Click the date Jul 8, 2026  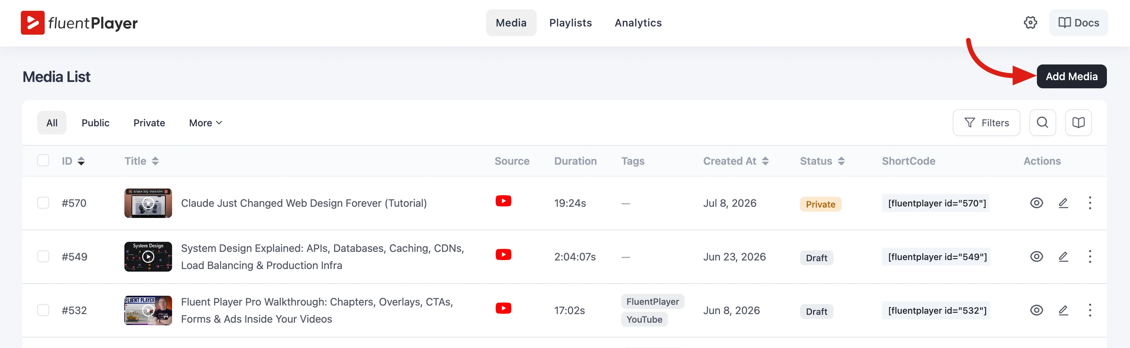730,203
